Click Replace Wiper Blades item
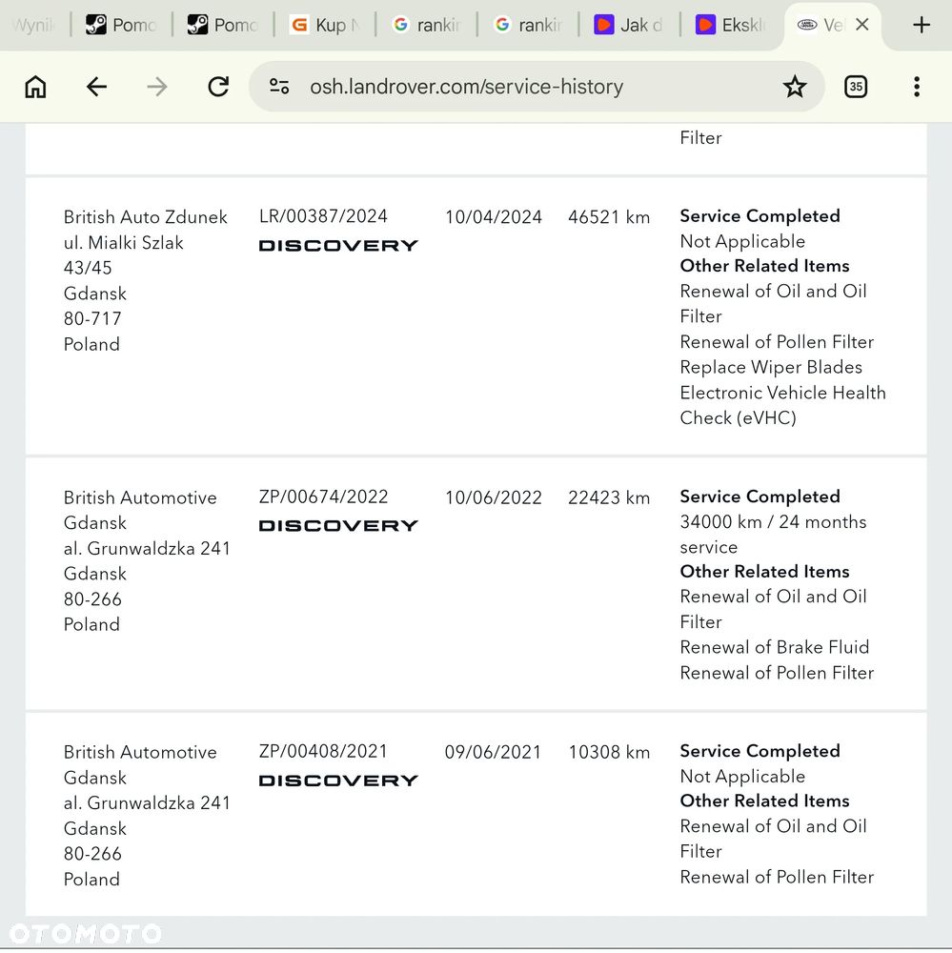The width and height of the screenshot is (952, 953). click(771, 367)
